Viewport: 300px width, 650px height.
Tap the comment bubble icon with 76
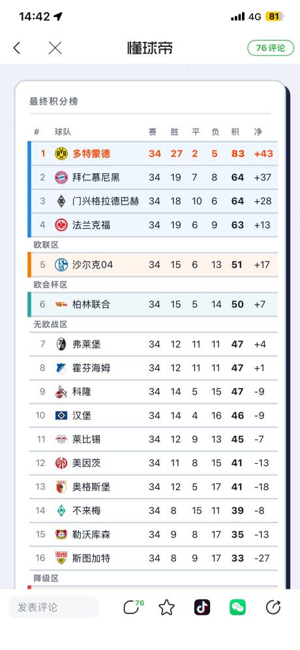133,608
